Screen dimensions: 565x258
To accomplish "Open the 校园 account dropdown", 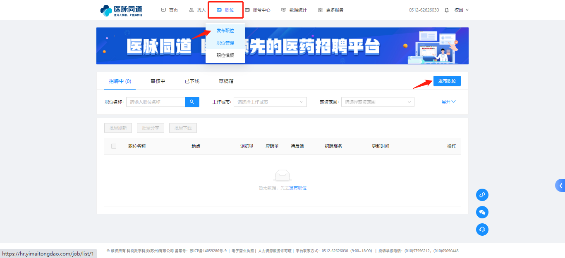I will [461, 10].
